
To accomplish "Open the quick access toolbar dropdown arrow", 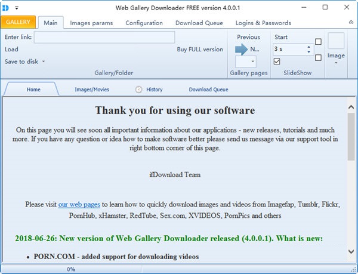I will (x=17, y=8).
